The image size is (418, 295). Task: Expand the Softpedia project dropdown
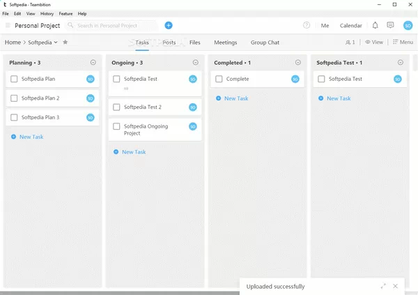pyautogui.click(x=56, y=43)
